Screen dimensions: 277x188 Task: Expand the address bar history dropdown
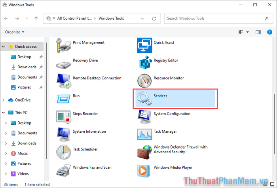pyautogui.click(x=142, y=19)
